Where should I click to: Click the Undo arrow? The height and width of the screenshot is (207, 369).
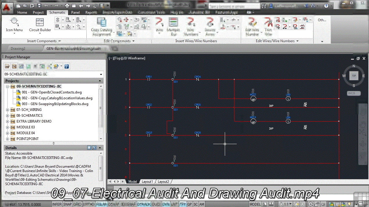[47, 6]
